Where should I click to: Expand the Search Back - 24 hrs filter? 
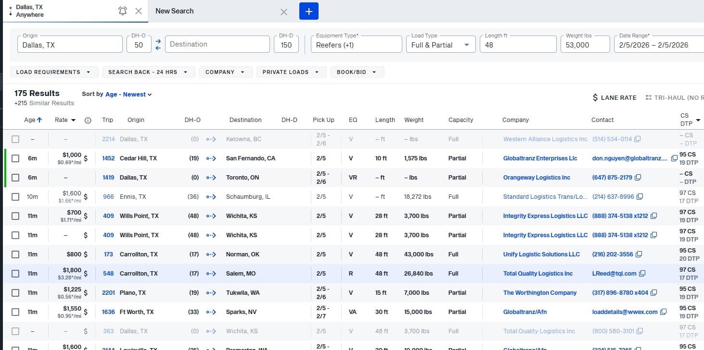point(148,72)
